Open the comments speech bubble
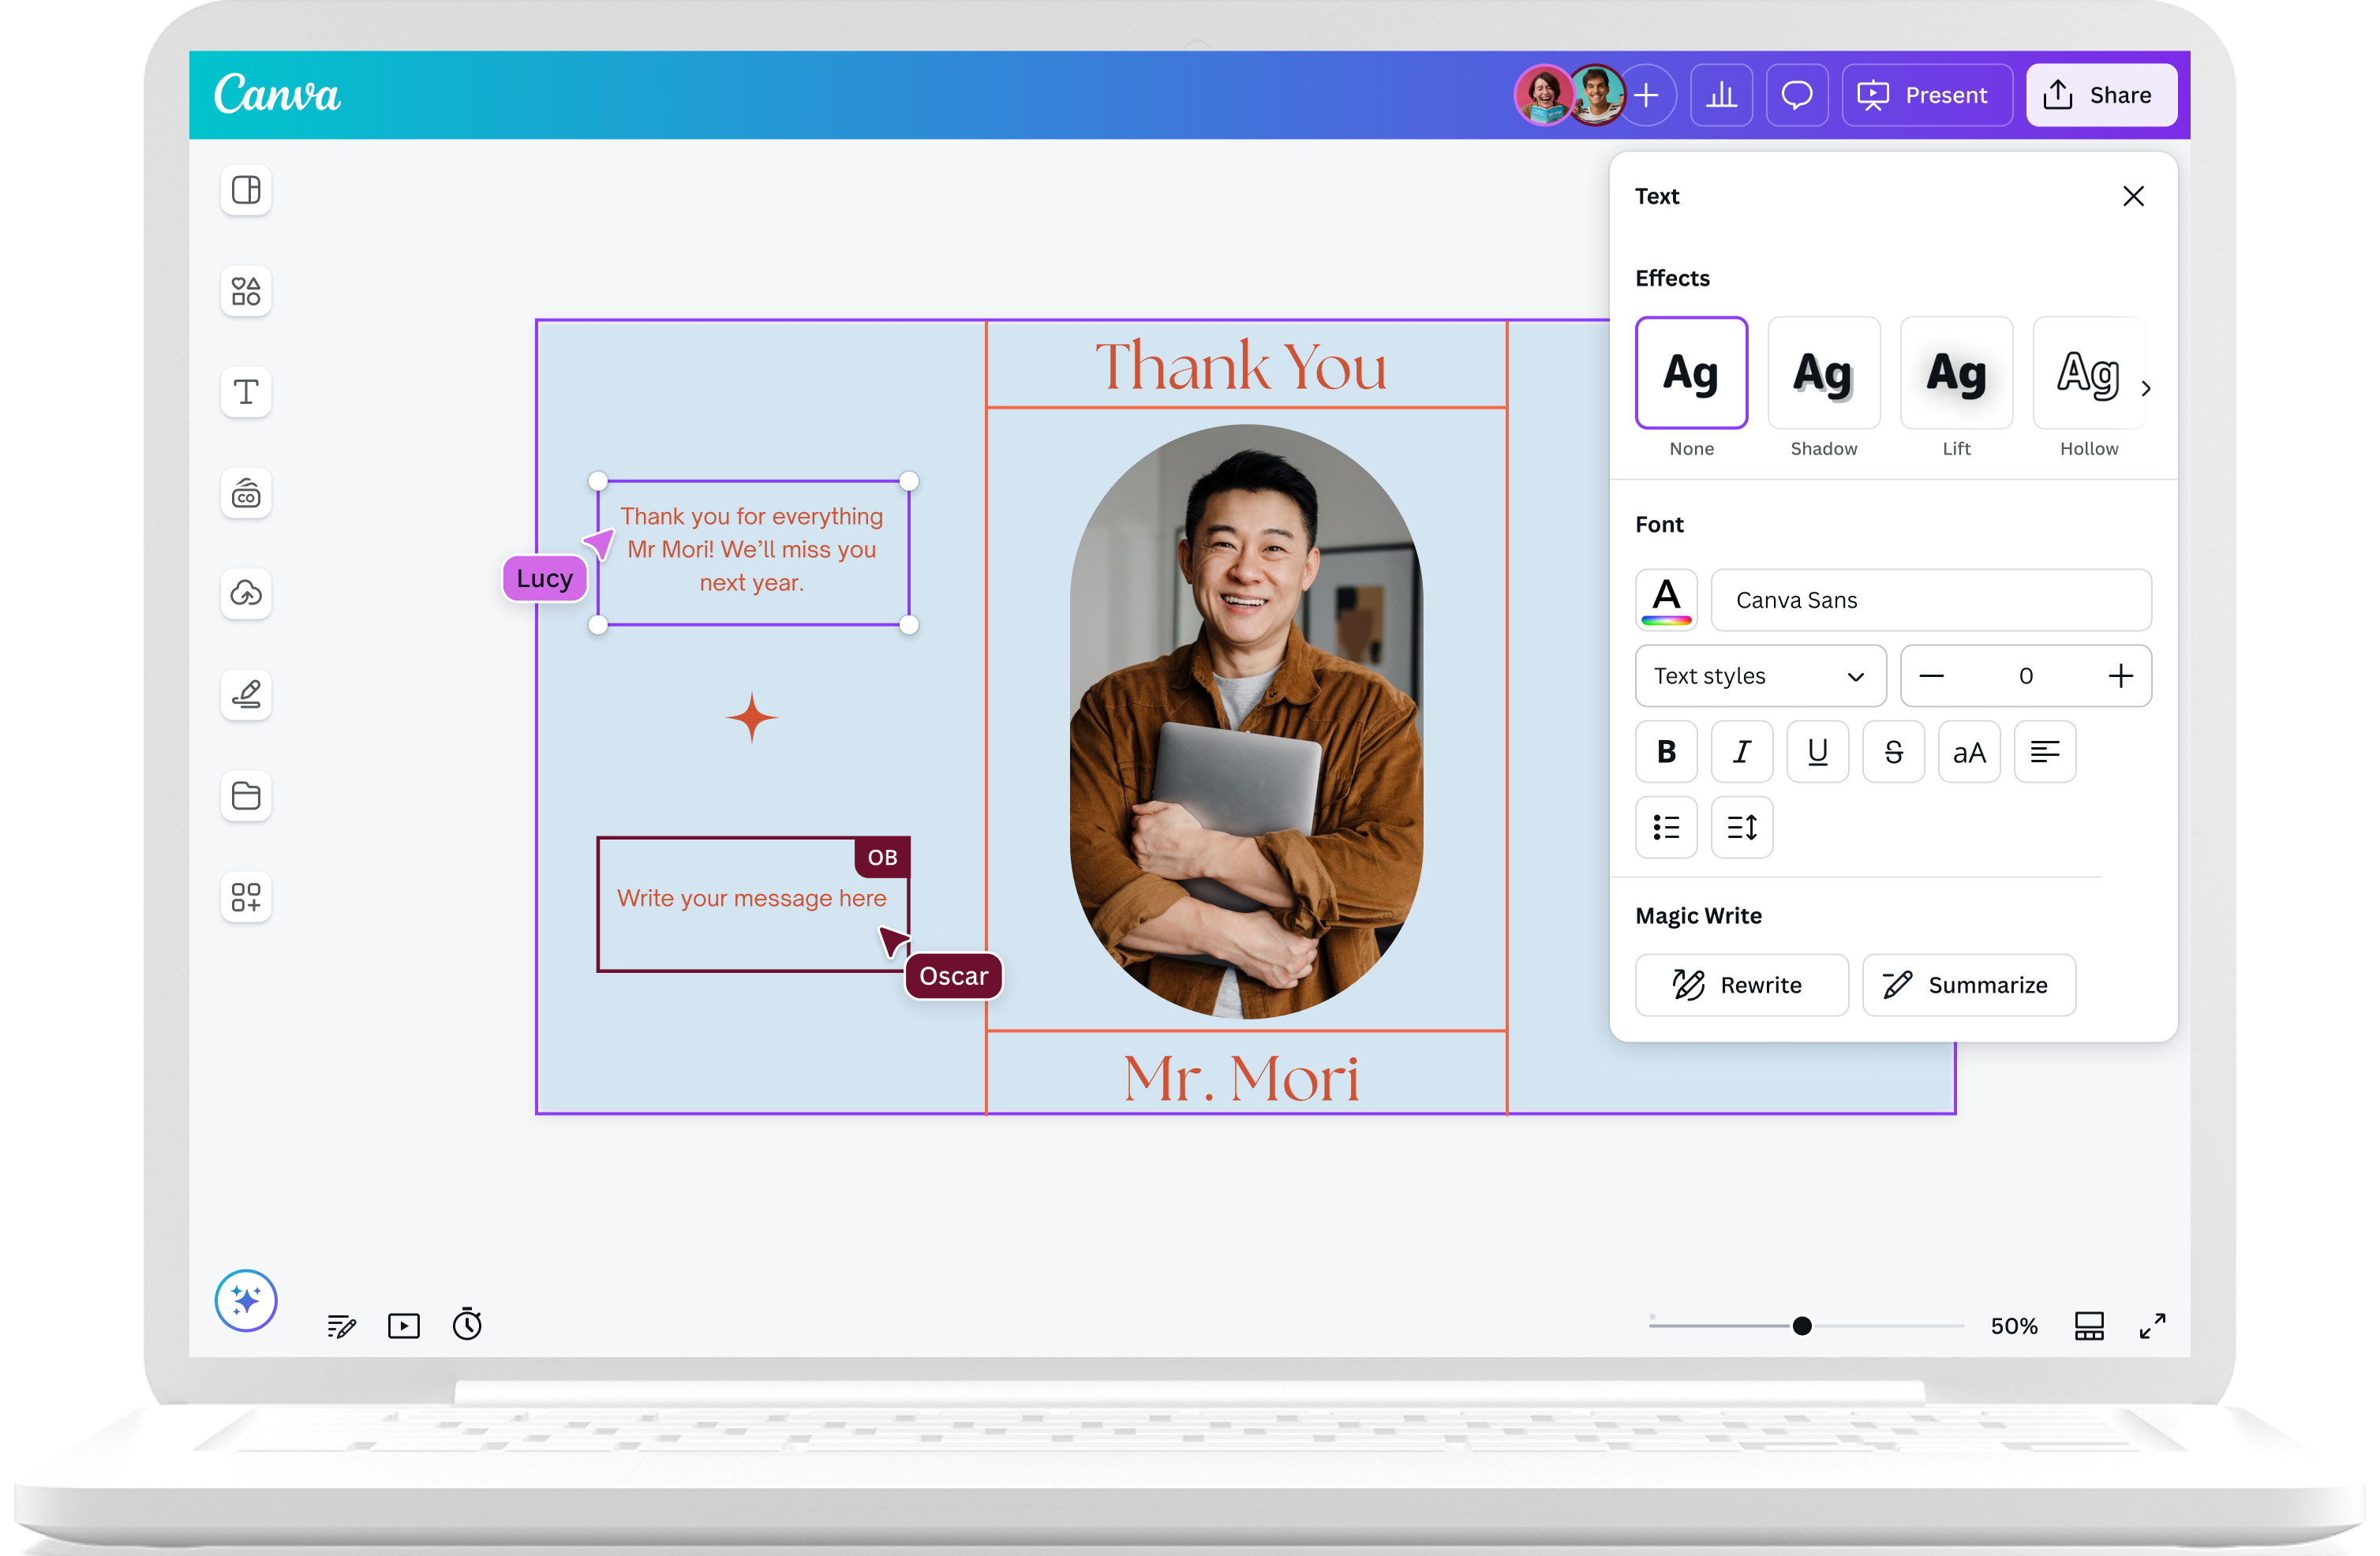Image resolution: width=2380 pixels, height=1556 pixels. pos(1797,95)
